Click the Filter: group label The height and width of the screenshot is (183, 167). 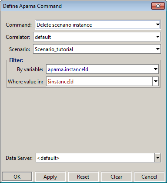tap(16, 60)
